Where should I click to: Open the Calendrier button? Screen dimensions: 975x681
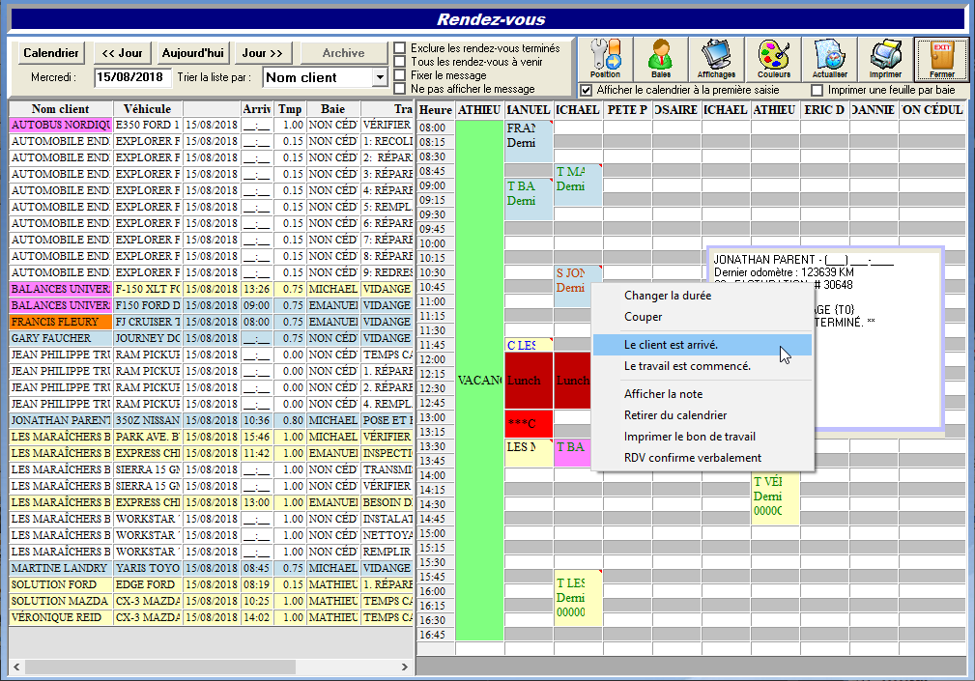pyautogui.click(x=51, y=53)
